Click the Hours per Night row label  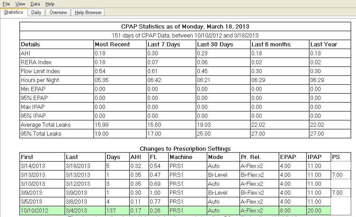(x=40, y=80)
